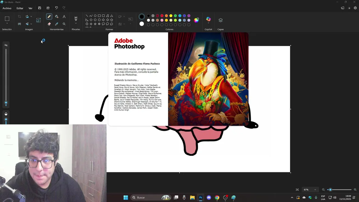The width and height of the screenshot is (359, 202).
Task: Click the Windows Start button
Action: [126, 198]
